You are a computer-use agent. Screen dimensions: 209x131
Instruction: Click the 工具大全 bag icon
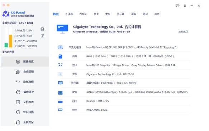click(x=18, y=122)
